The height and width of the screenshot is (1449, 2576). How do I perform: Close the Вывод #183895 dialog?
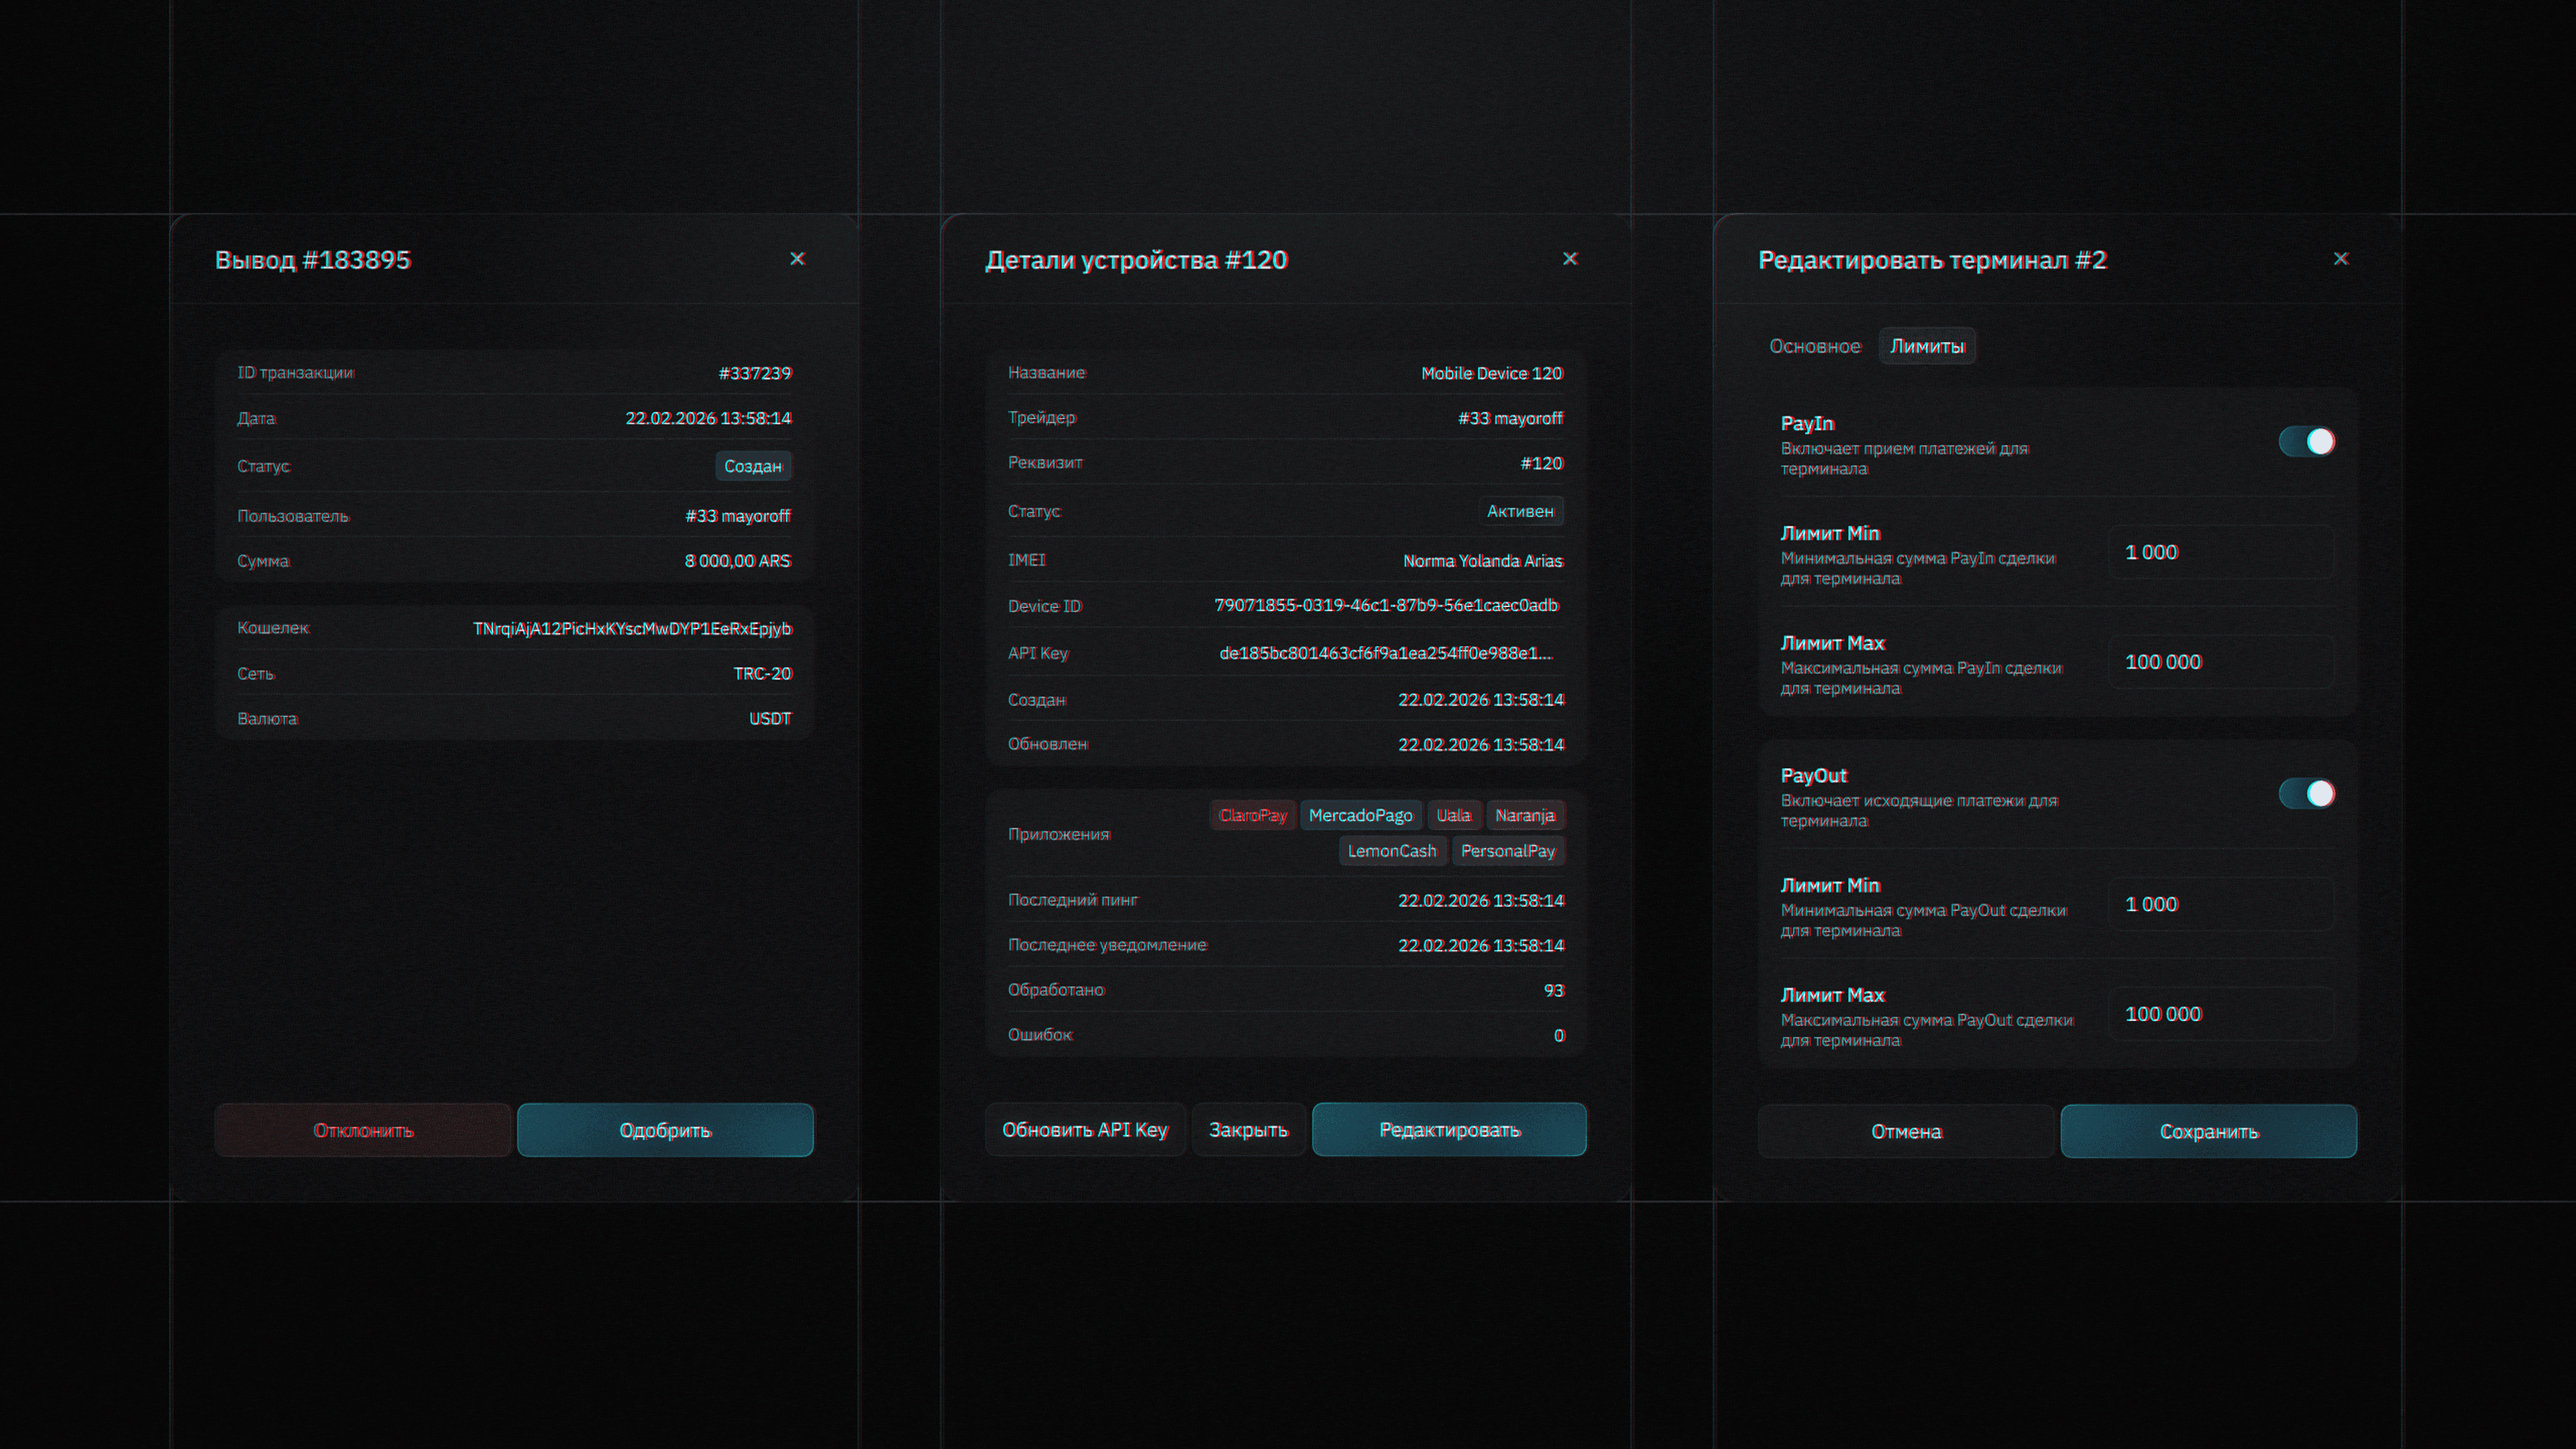[x=797, y=259]
